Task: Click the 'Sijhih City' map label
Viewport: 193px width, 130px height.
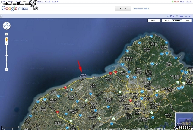Action: 169,90
